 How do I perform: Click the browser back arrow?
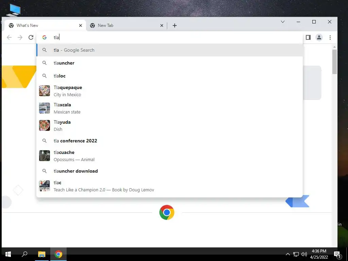(x=9, y=37)
